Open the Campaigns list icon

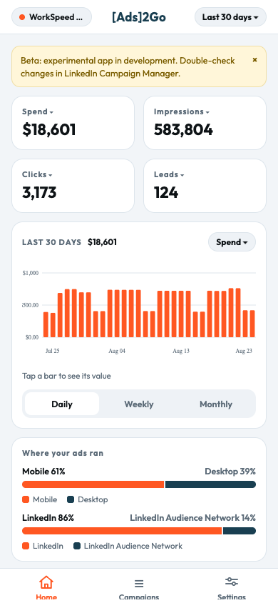pos(139,584)
